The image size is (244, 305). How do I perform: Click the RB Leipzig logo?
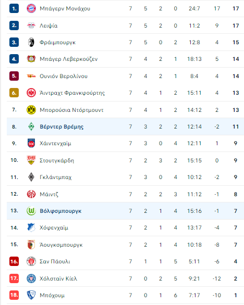[31, 26]
